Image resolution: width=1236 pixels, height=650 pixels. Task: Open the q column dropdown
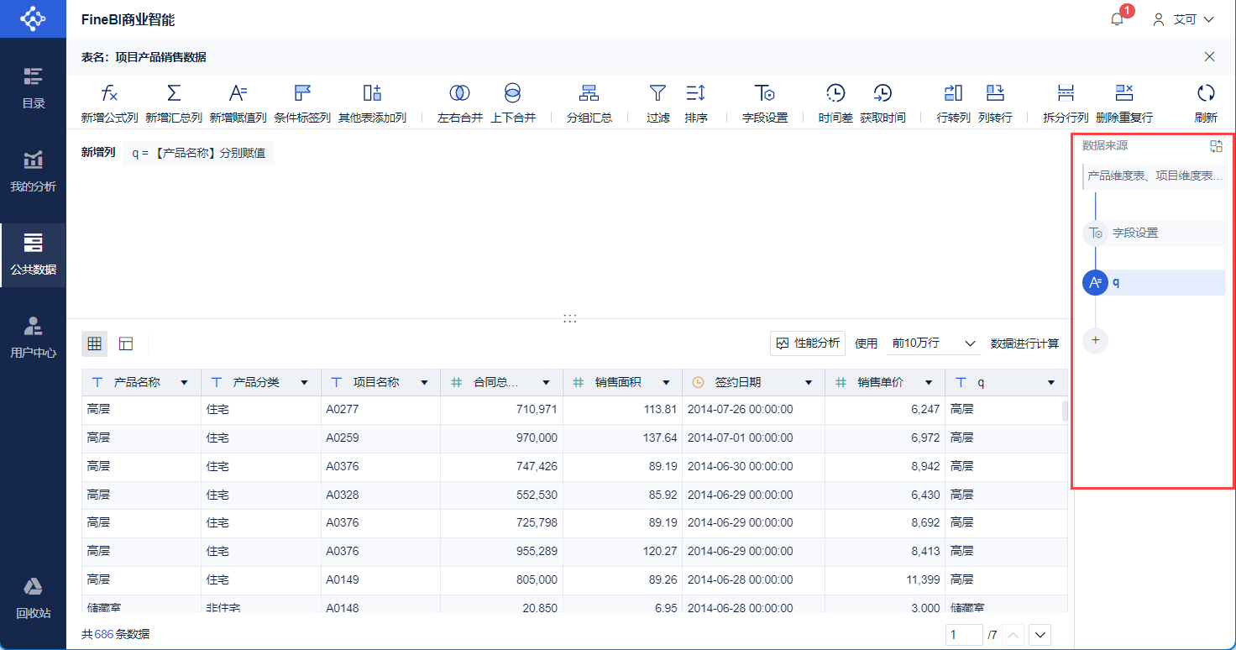(x=1050, y=383)
